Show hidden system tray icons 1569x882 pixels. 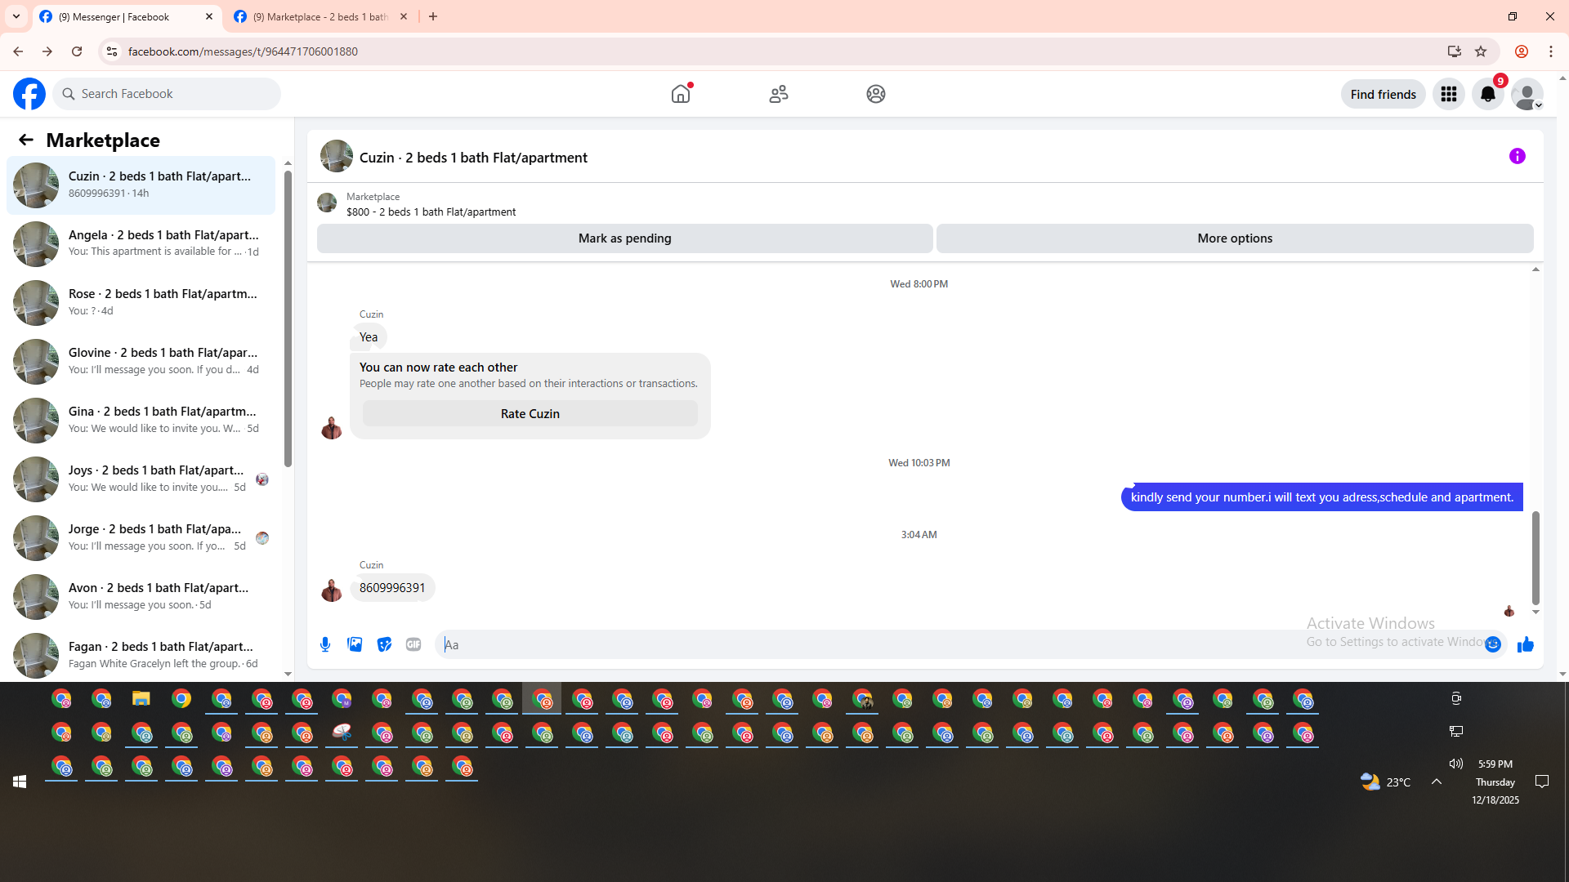[x=1436, y=782]
